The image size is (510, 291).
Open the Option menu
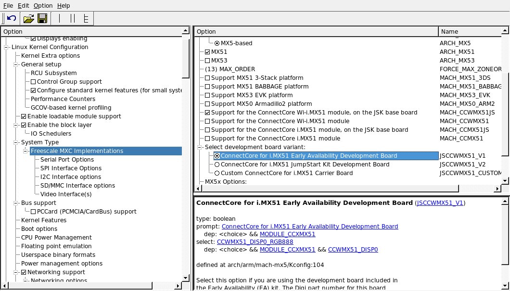click(43, 5)
